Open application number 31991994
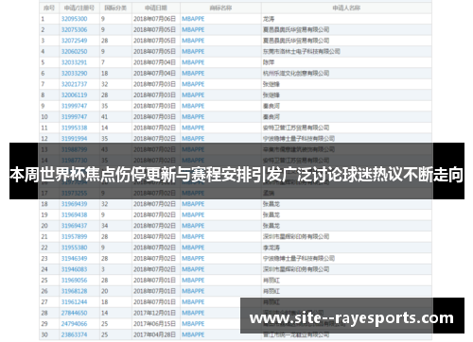The height and width of the screenshot is (342, 473). coord(74,139)
